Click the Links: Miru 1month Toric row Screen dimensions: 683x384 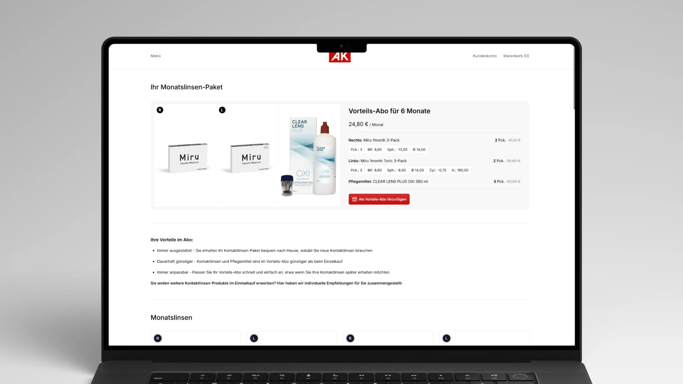tap(434, 161)
